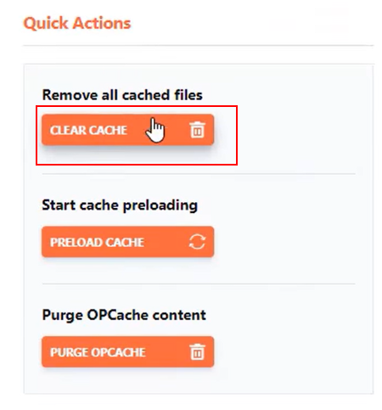Click empty space right of Preload Cache button
This screenshot has height=410, width=382.
[286, 242]
